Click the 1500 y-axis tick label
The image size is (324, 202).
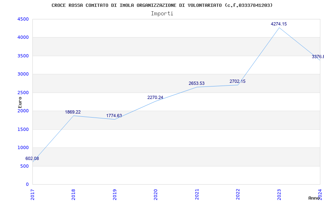click(x=23, y=129)
